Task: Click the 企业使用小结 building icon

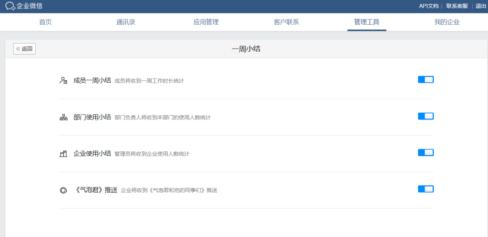Action: pos(63,154)
